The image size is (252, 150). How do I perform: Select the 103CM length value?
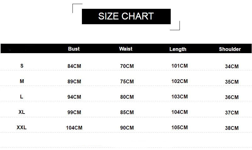(180, 97)
